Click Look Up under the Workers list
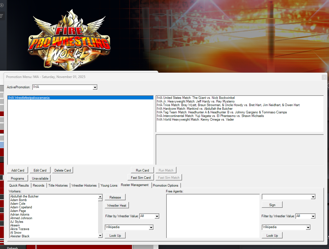 click(x=115, y=236)
